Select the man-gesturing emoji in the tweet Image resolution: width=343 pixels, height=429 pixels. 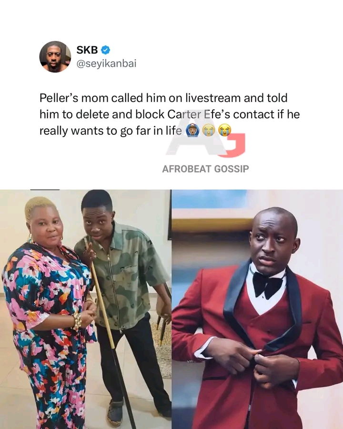pos(192,131)
